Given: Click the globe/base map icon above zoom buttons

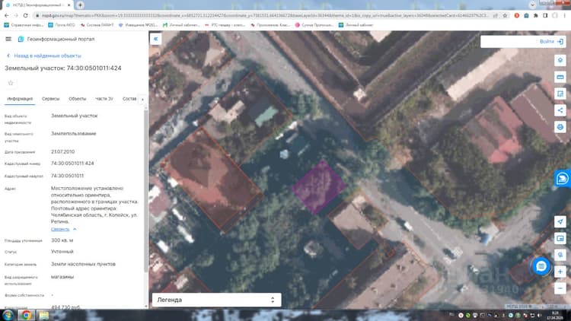Looking at the screenshot, I should point(560,255).
